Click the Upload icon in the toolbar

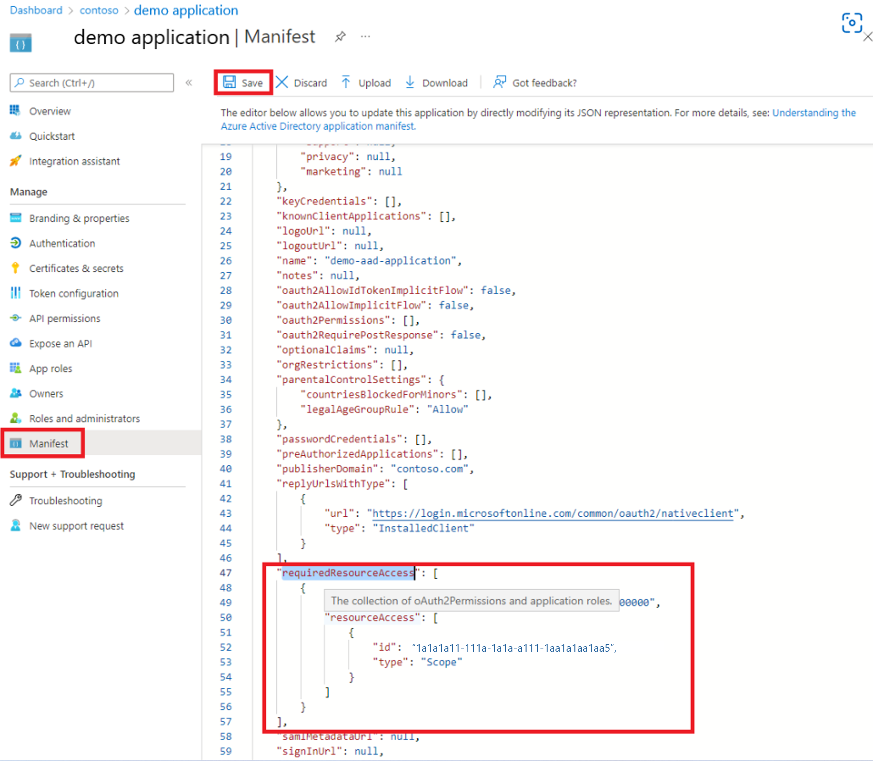coord(347,82)
